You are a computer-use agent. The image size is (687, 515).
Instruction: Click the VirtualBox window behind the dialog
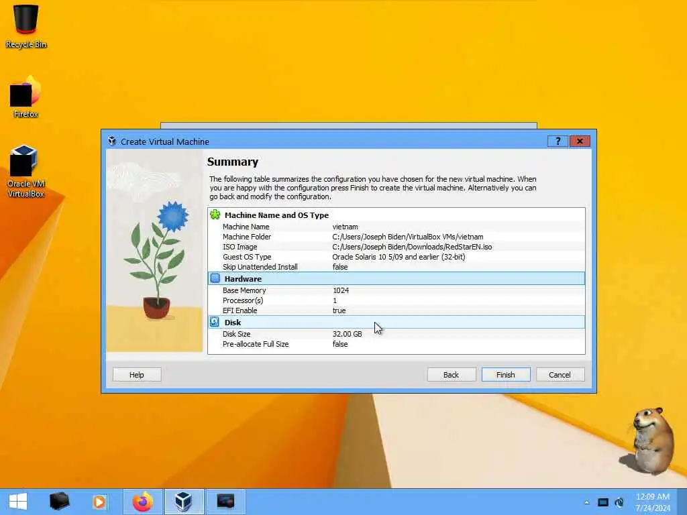[x=348, y=125]
